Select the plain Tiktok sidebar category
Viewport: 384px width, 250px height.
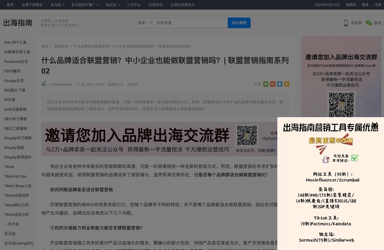[9, 167]
